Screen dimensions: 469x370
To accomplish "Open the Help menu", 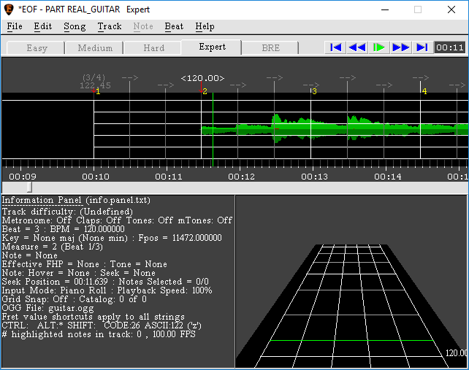I will (x=205, y=26).
